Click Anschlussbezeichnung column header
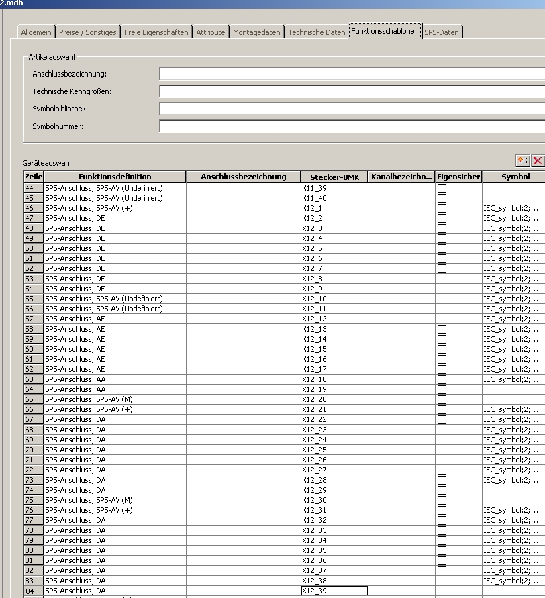The image size is (545, 598). (244, 177)
